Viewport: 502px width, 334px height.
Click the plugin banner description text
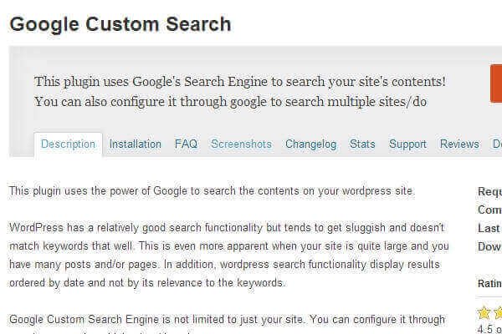coord(239,91)
